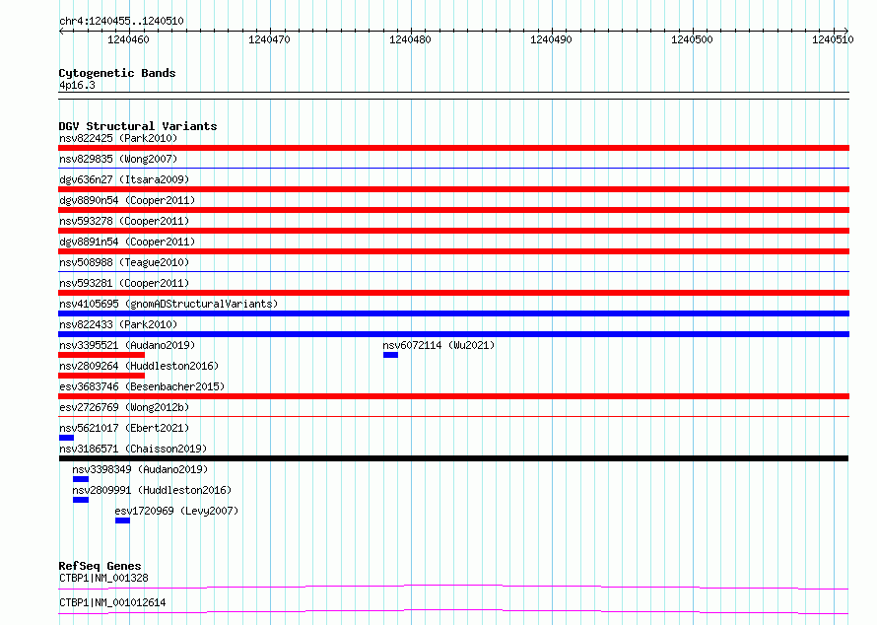This screenshot has width=877, height=625.
Task: Click ruler position 1240510
Action: [x=833, y=39]
